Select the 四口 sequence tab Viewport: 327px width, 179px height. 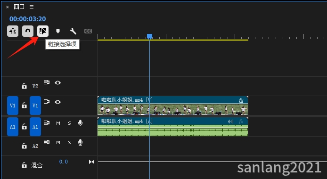(x=19, y=7)
